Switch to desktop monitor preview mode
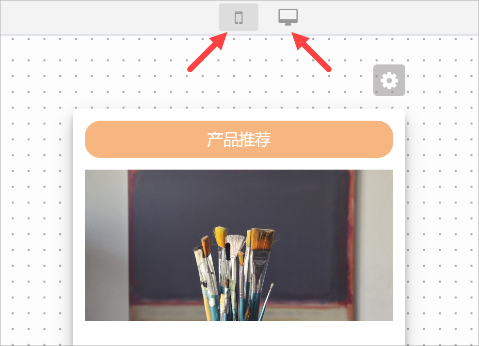This screenshot has height=346, width=479. pos(288,17)
